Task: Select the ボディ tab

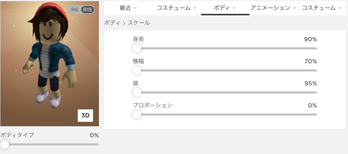Action: click(225, 8)
